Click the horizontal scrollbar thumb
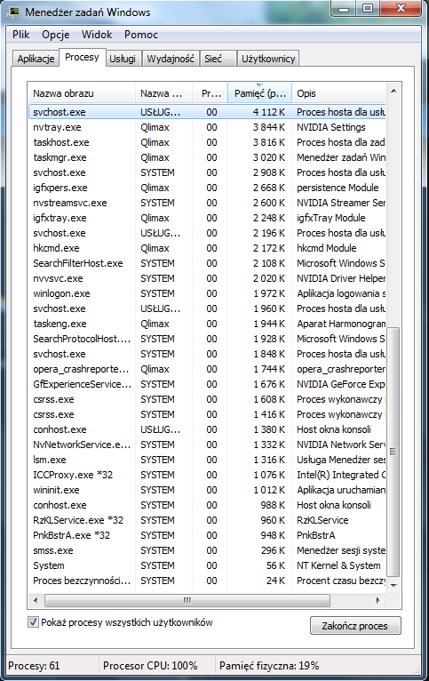Viewport: 429px width, 681px height. 187,601
